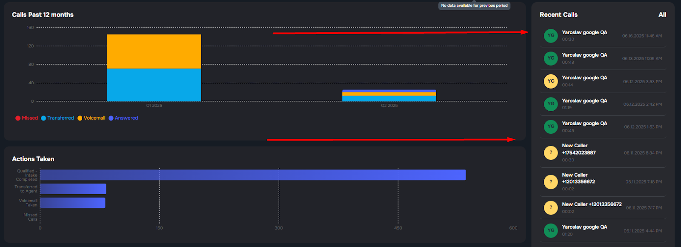
Task: Click the YG avatar for the 06.12.2025 2:42 PM call
Action: [551, 104]
